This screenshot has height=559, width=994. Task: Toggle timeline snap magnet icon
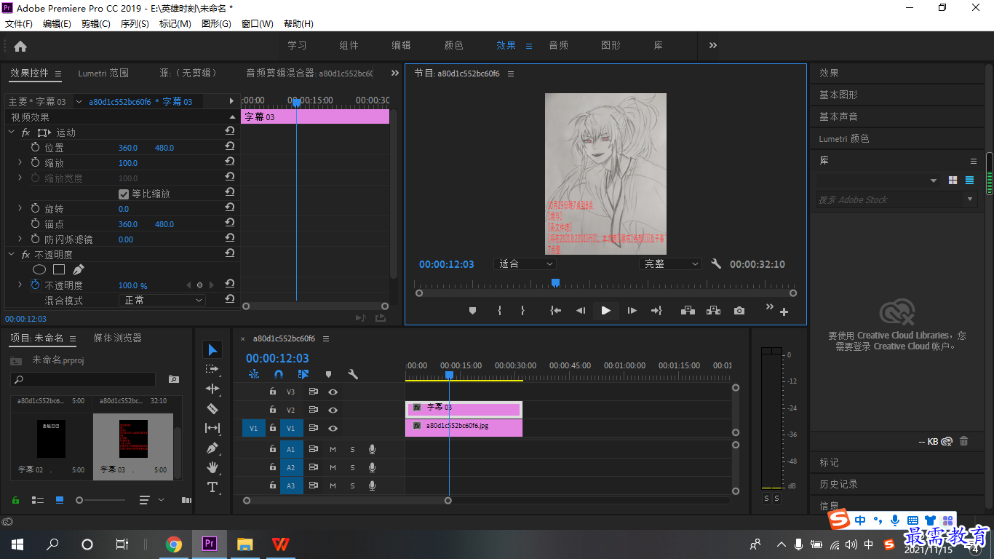[x=278, y=374]
